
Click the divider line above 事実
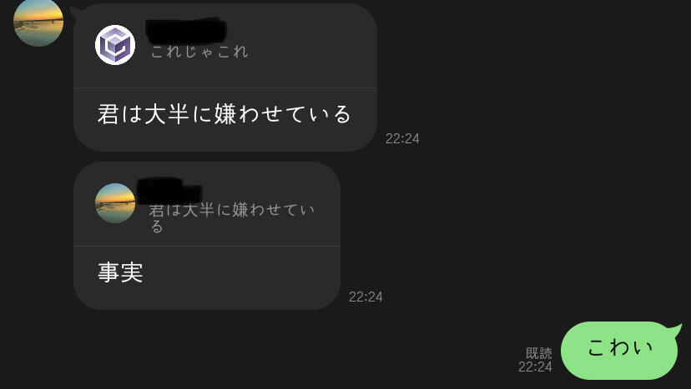point(207,246)
